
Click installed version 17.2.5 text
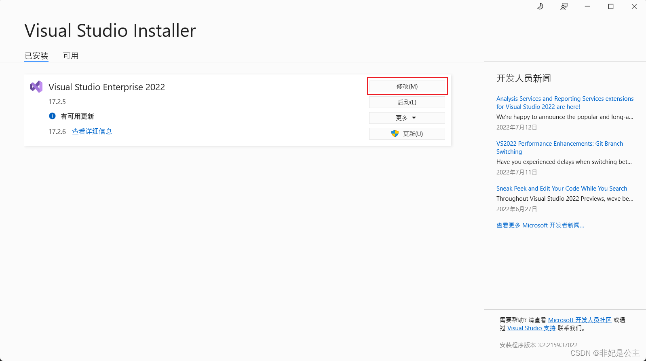(x=57, y=102)
